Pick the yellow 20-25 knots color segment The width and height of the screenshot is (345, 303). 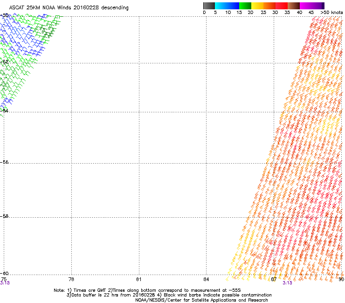point(257,6)
